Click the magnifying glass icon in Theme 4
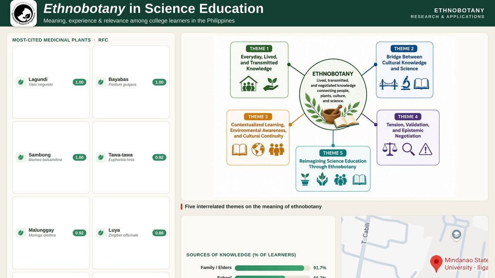Viewport: 495px width, 278px height. pos(408,149)
